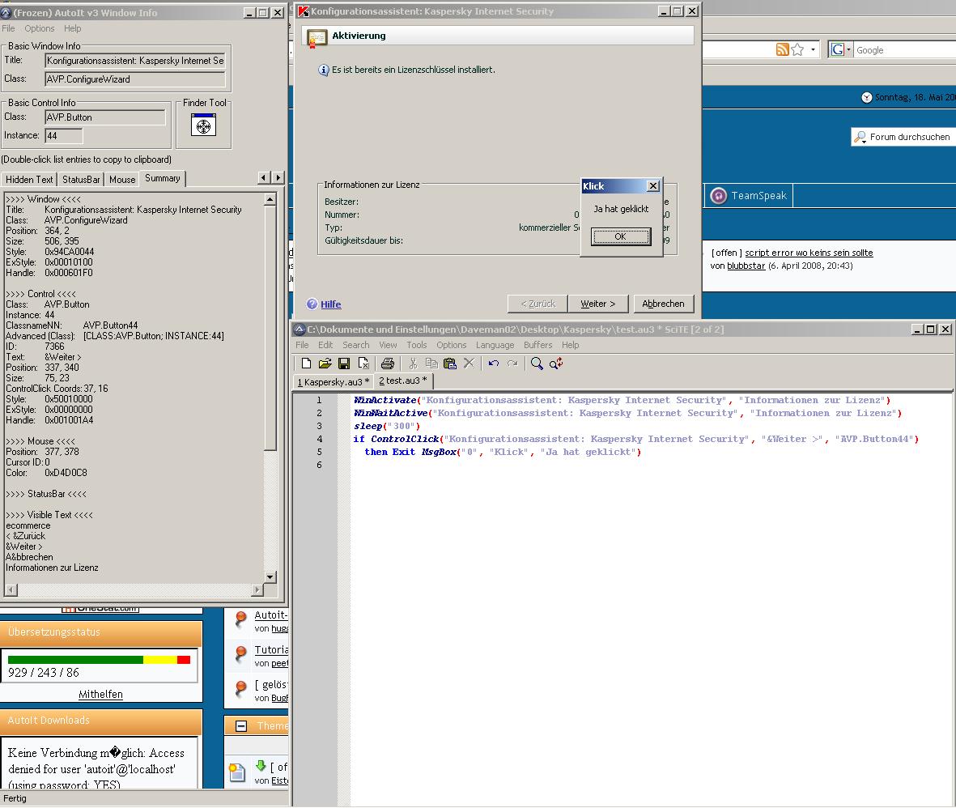The width and height of the screenshot is (956, 808).
Task: Switch to the Mouse tab
Action: pos(122,179)
